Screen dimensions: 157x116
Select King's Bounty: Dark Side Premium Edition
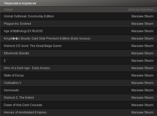(x=47, y=38)
